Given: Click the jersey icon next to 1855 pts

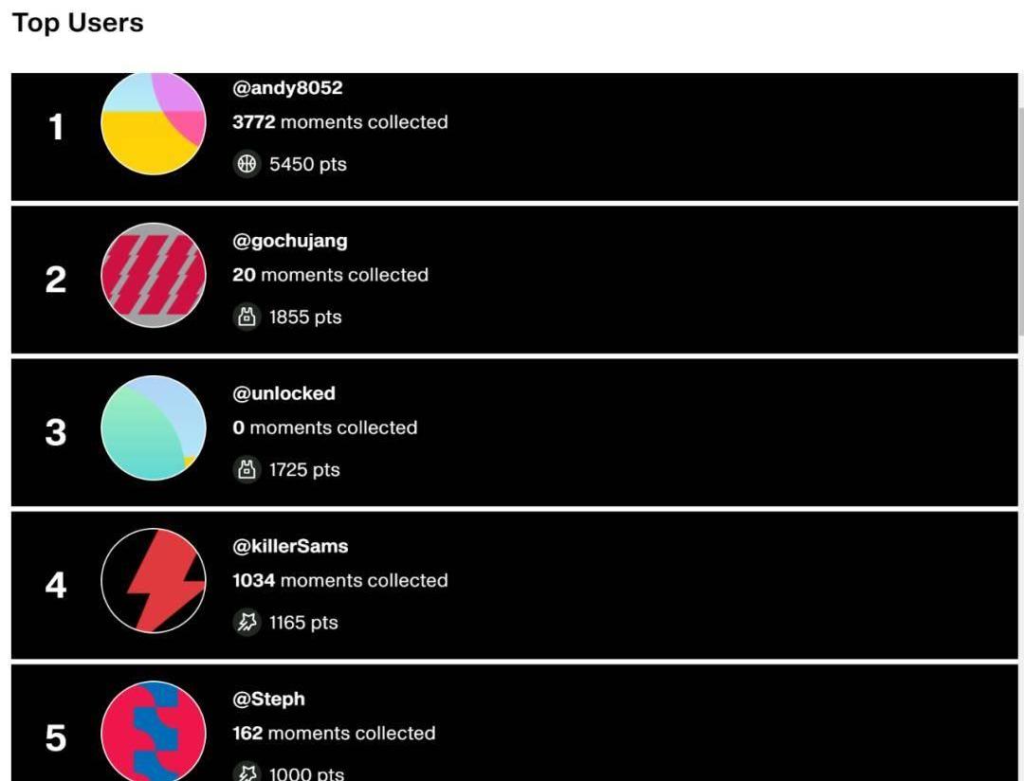Looking at the screenshot, I should point(247,318).
